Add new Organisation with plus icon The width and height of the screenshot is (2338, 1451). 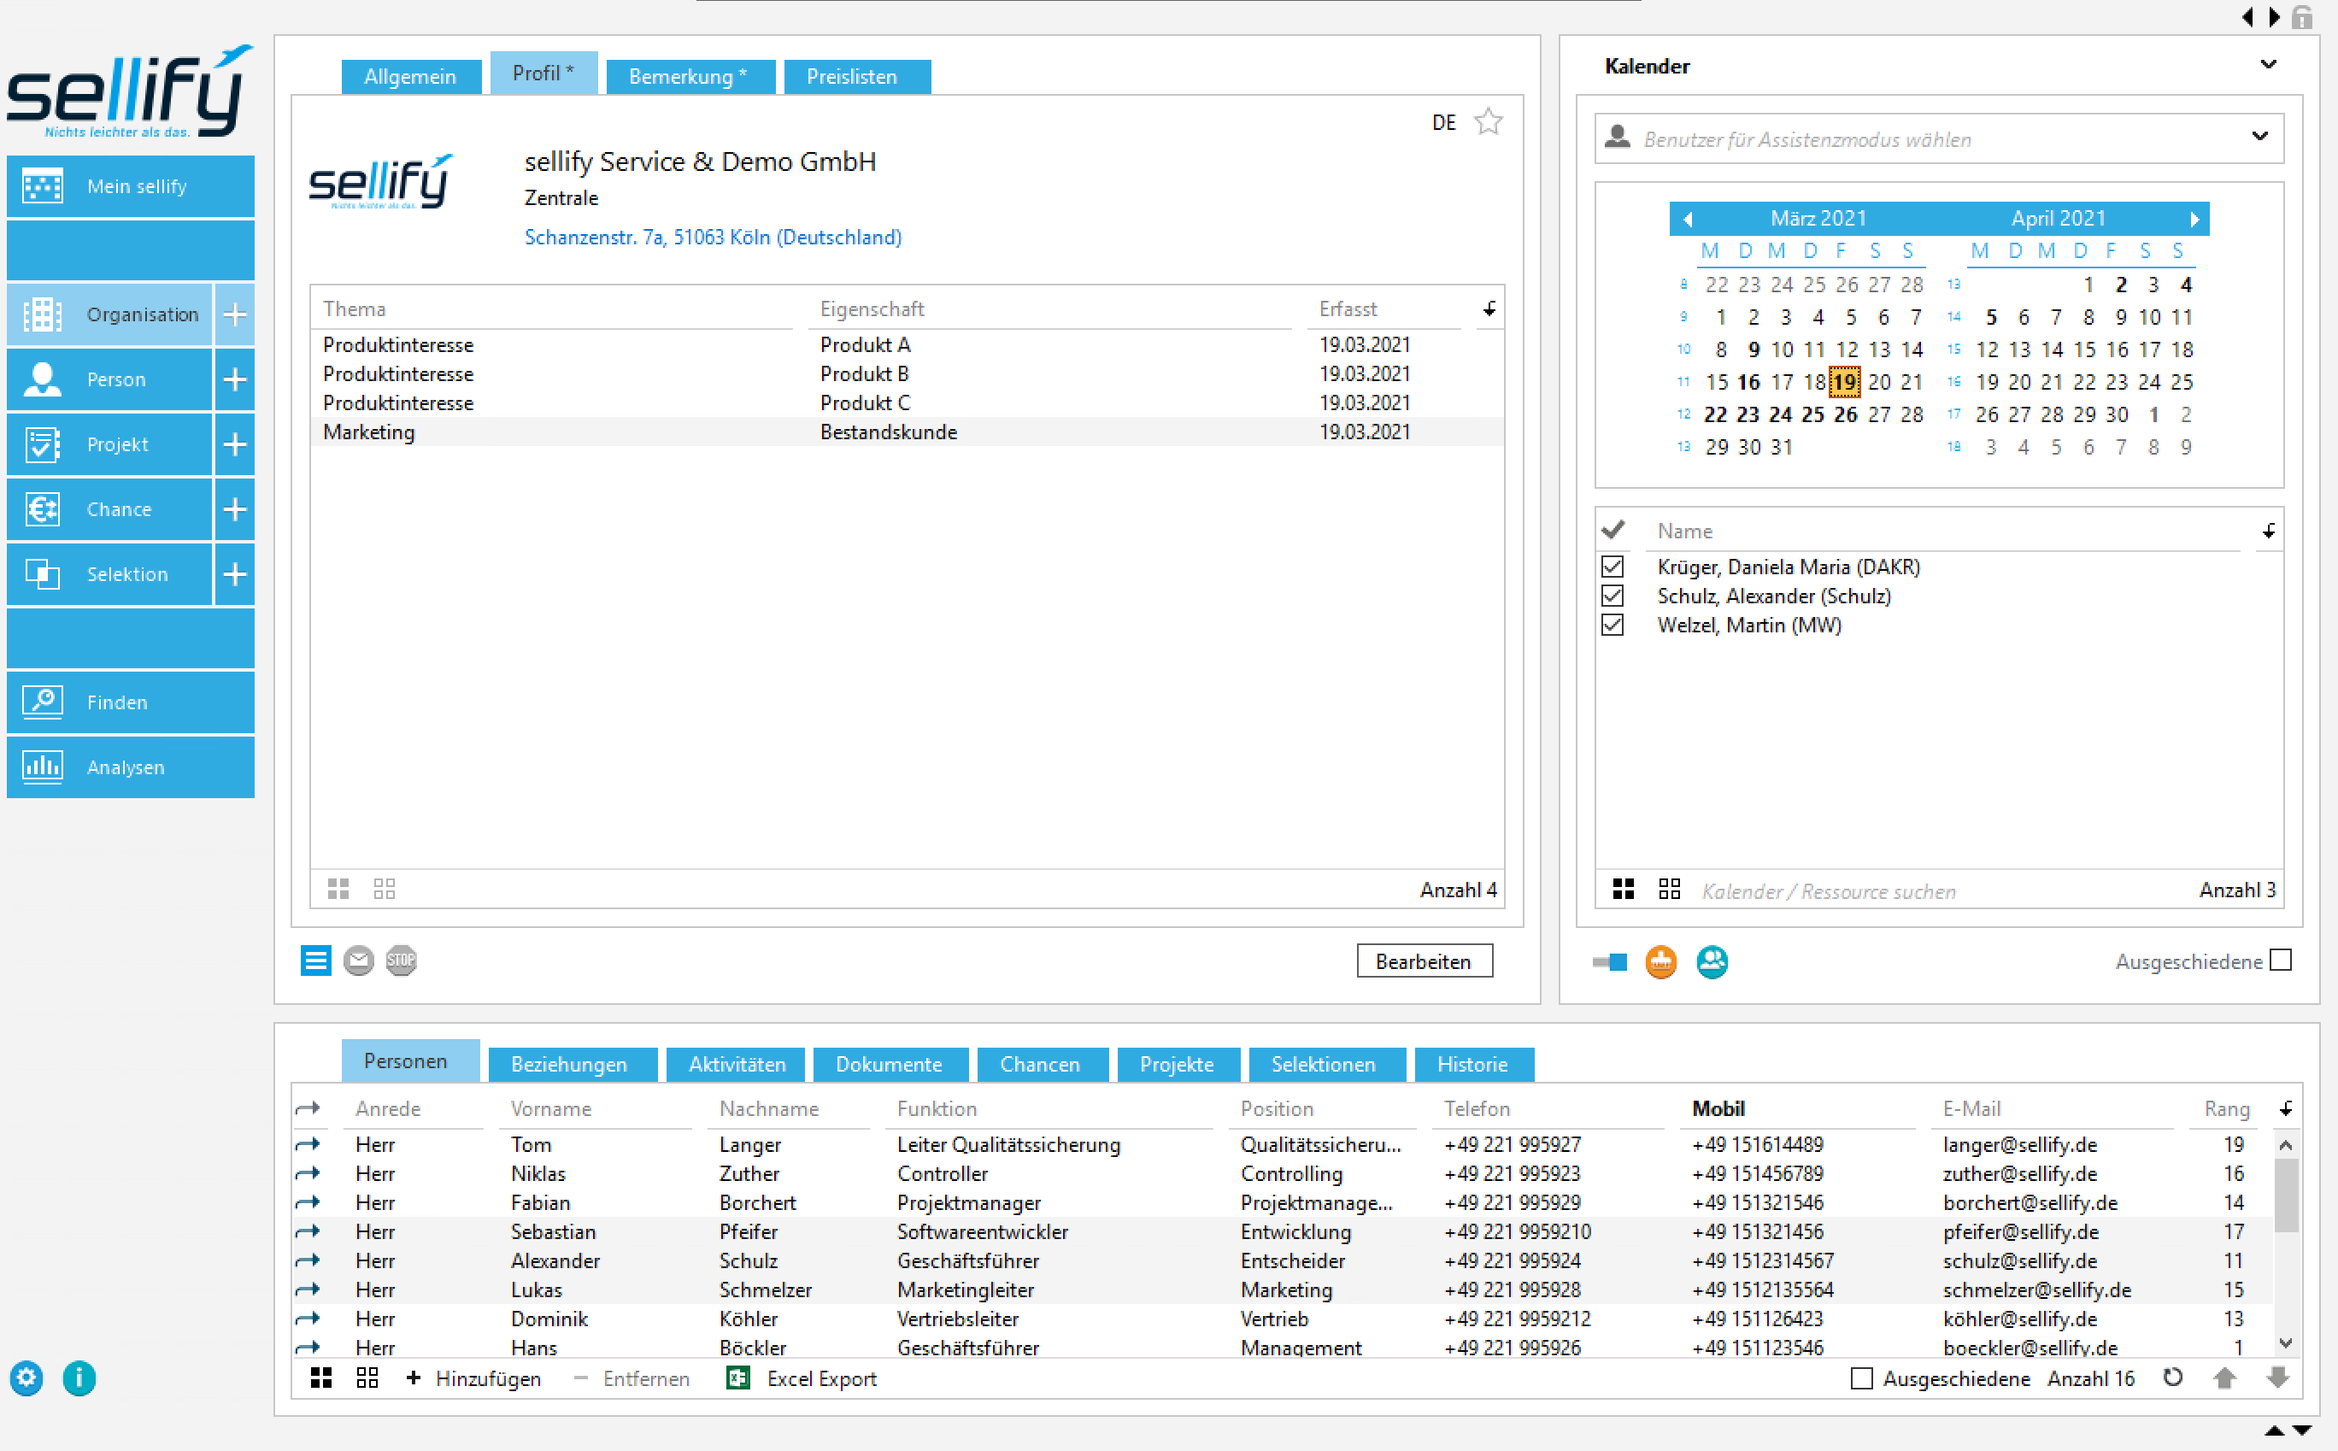(235, 314)
